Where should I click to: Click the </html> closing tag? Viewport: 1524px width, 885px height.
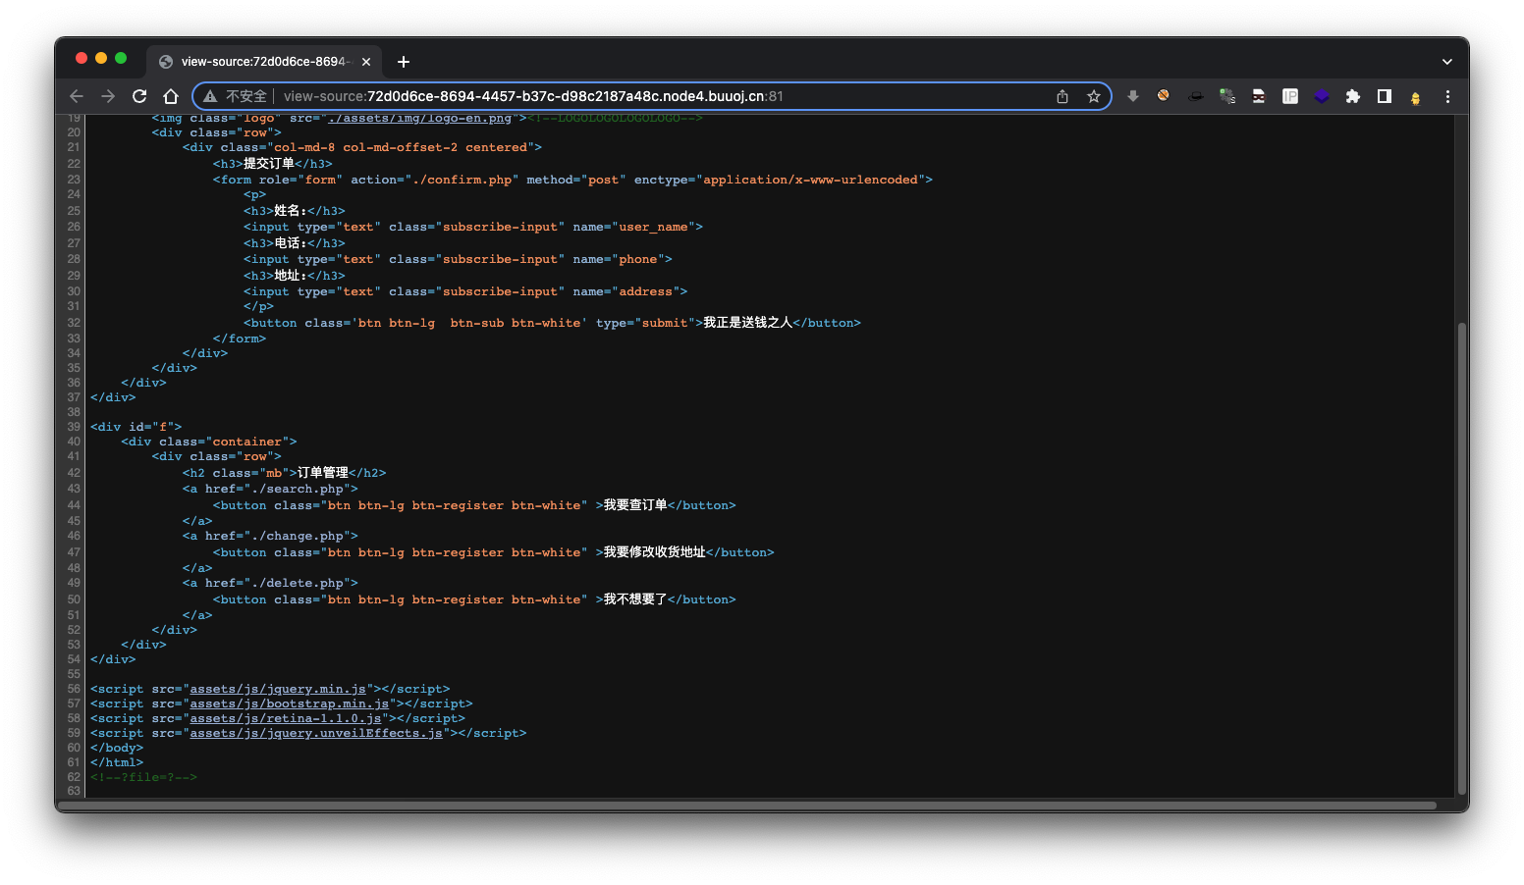tap(117, 762)
